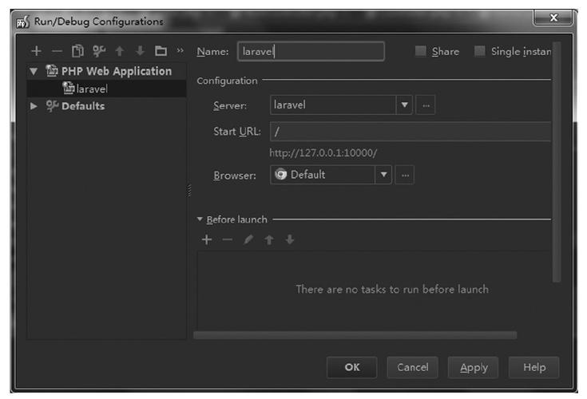Click the add new configuration plus icon
Image resolution: width=587 pixels, height=399 pixels.
pyautogui.click(x=36, y=51)
